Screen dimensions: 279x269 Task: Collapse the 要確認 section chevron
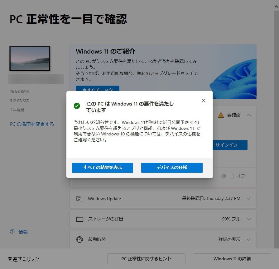tap(249, 115)
